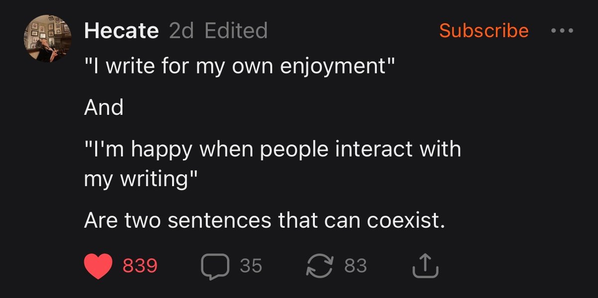Like the post with the heart icon
This screenshot has width=598, height=298.
tap(97, 266)
